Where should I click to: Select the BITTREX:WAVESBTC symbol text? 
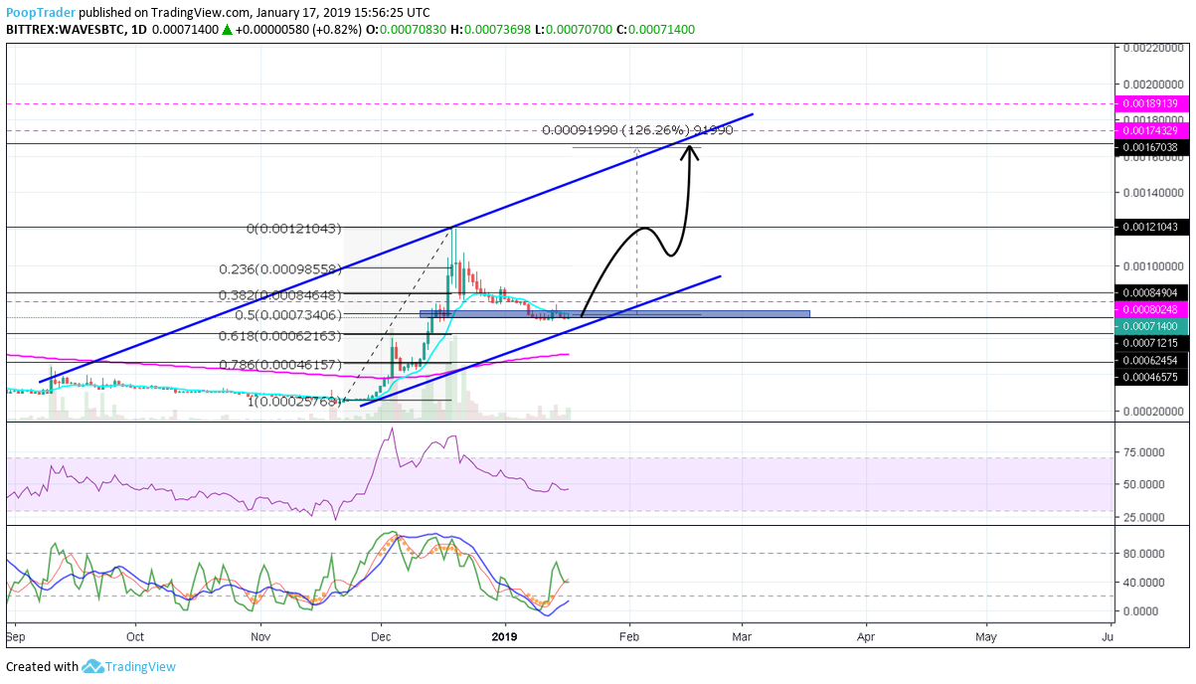tap(64, 30)
